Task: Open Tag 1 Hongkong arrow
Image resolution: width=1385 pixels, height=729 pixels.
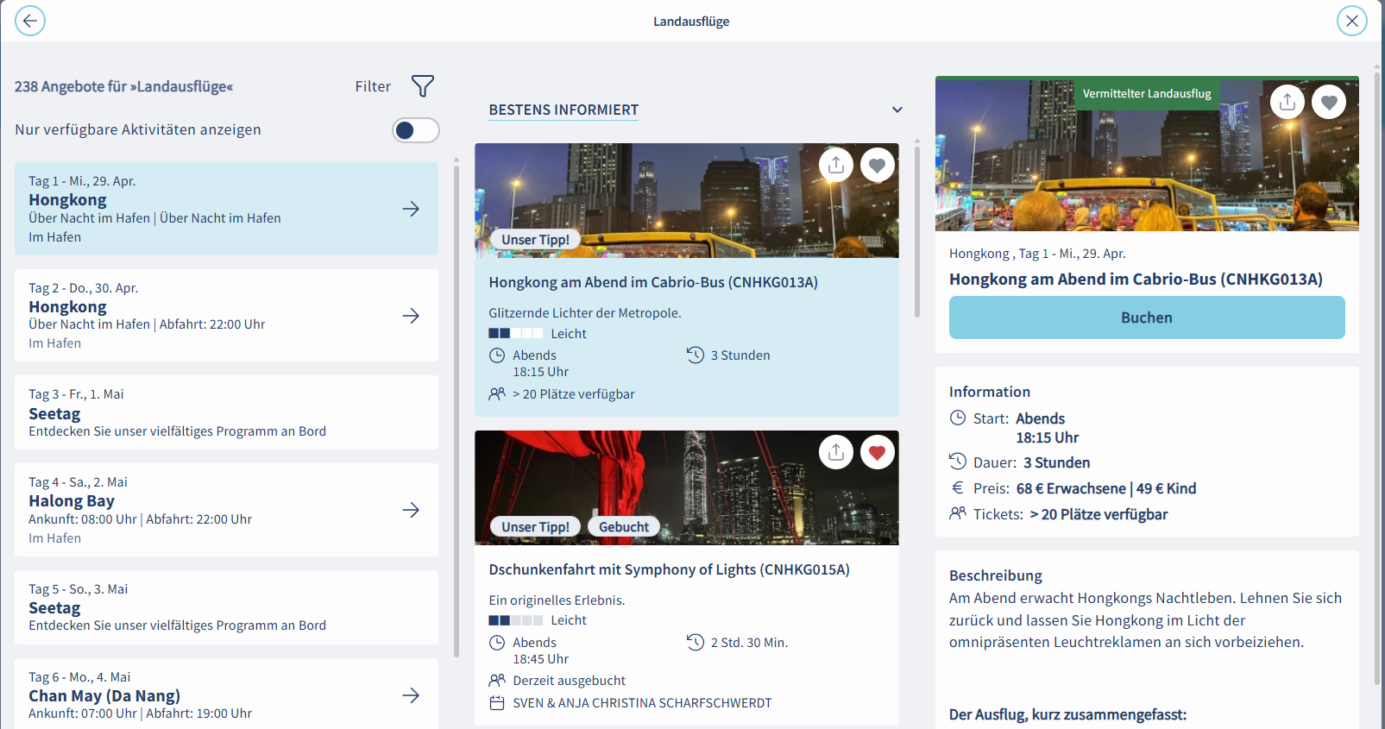Action: [411, 209]
